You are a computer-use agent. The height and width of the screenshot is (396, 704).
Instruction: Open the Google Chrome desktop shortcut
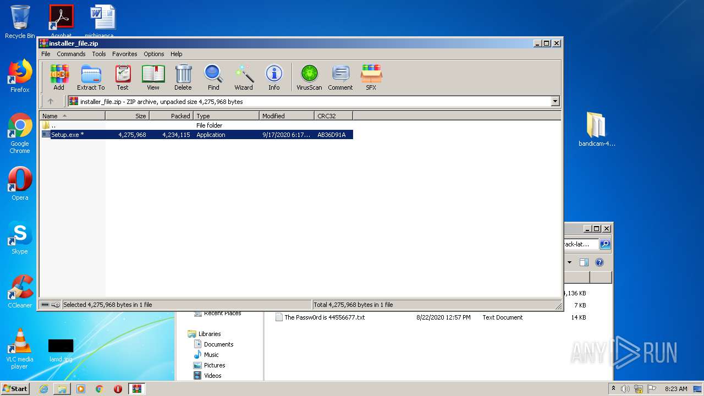coord(20,134)
